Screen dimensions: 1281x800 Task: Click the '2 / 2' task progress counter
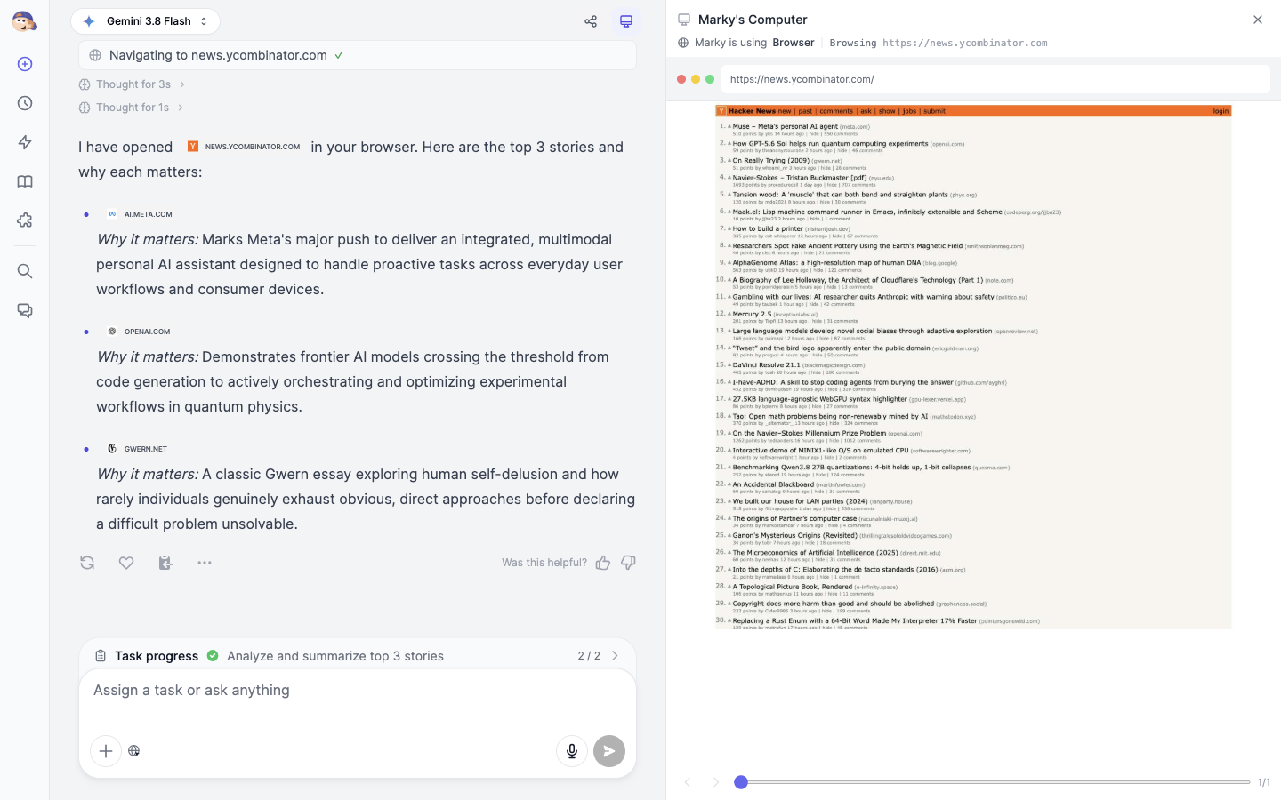589,656
